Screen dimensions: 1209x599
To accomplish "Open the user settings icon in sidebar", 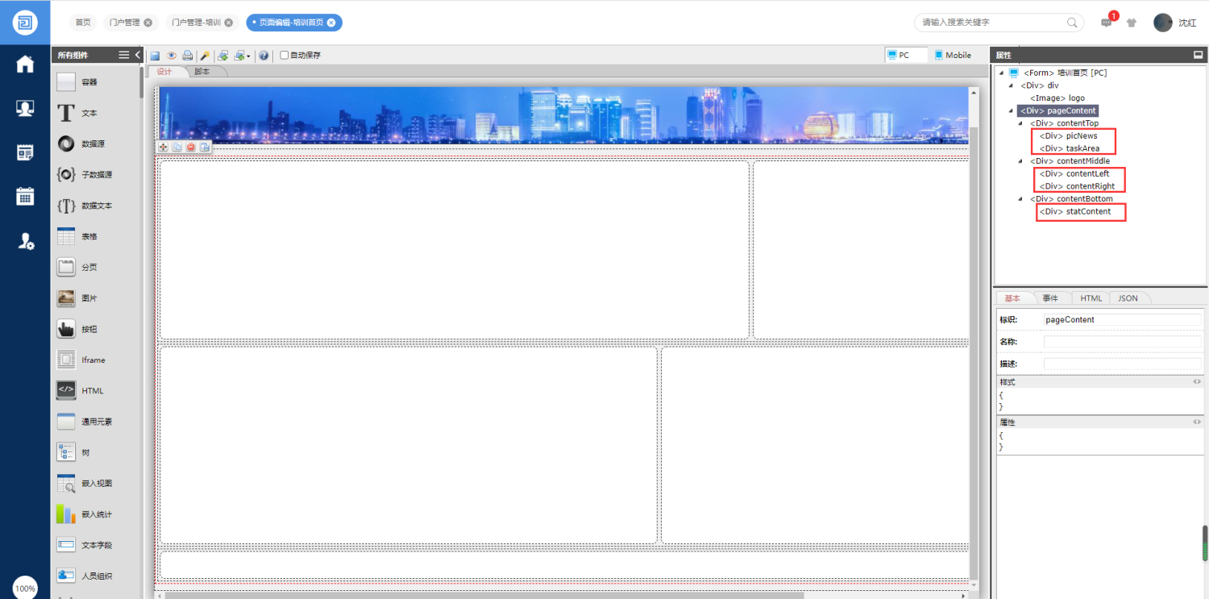I will click(26, 240).
